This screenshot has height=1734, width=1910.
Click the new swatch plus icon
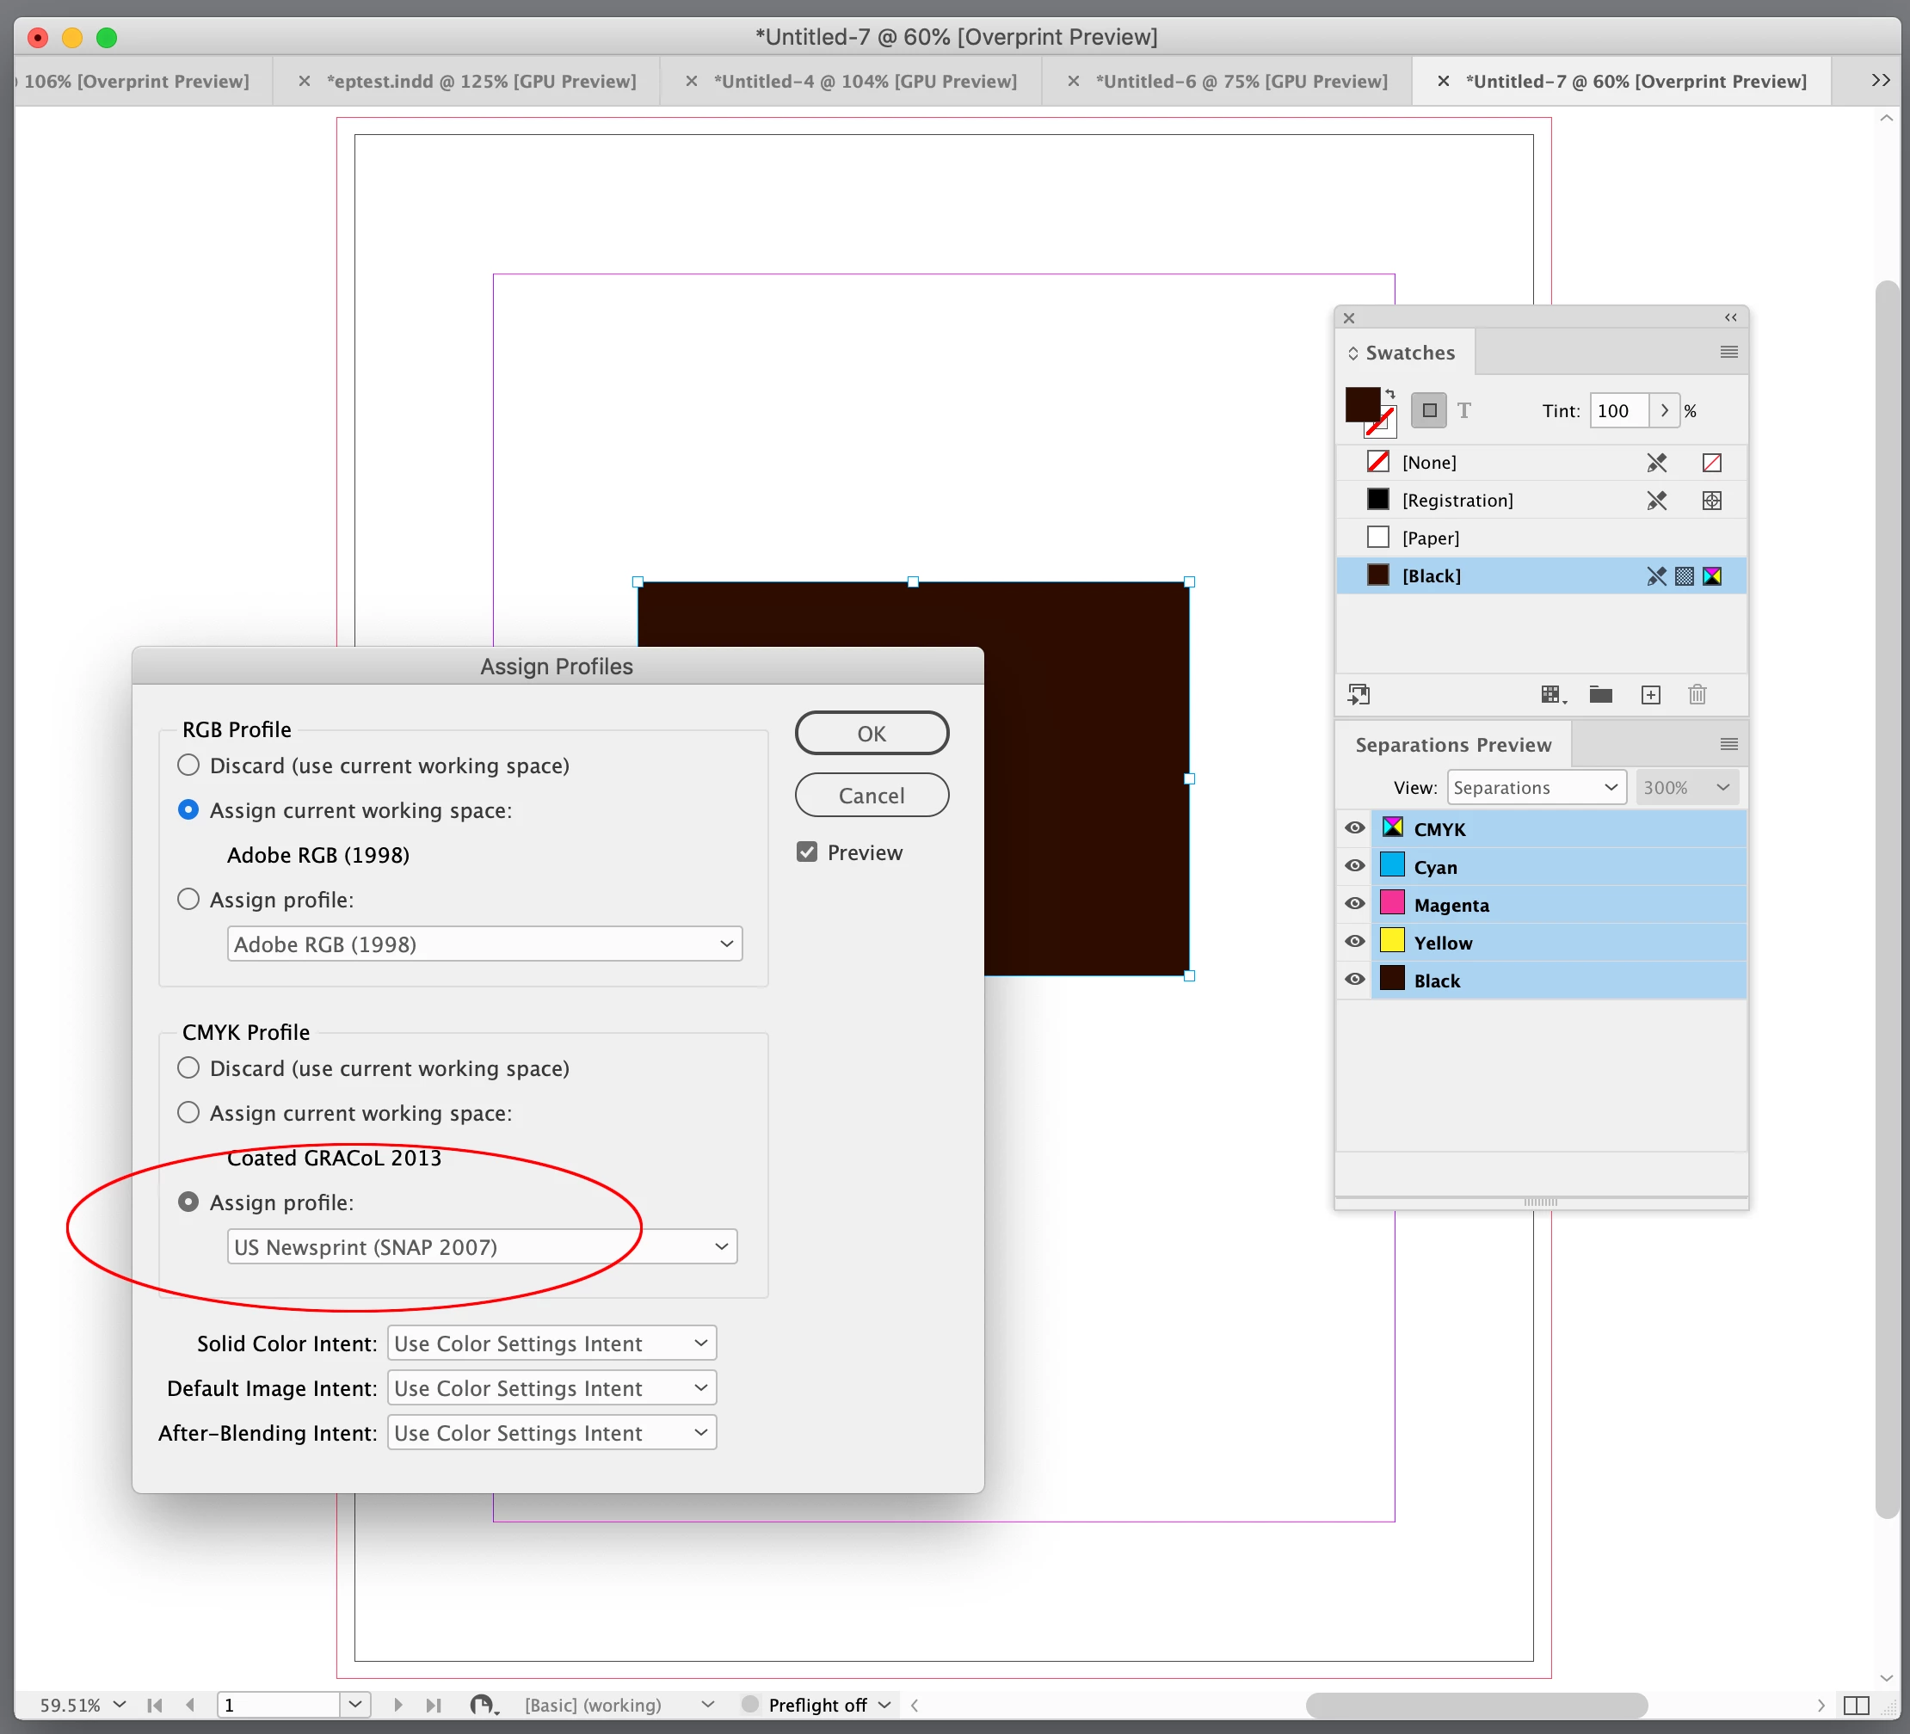pyautogui.click(x=1649, y=695)
